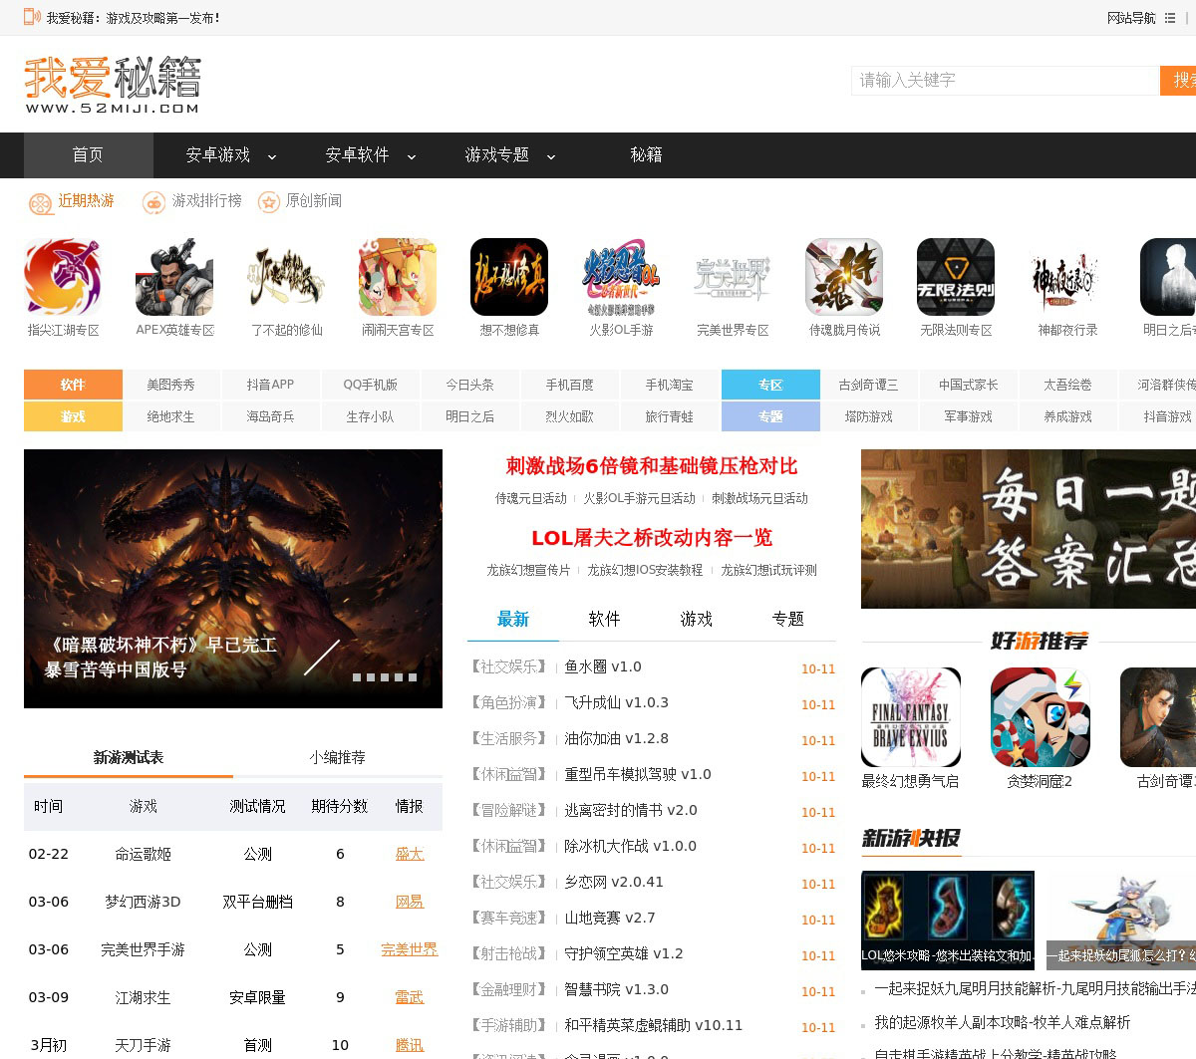Open the 无限法则专区 game icon
Image resolution: width=1196 pixels, height=1059 pixels.
956,277
